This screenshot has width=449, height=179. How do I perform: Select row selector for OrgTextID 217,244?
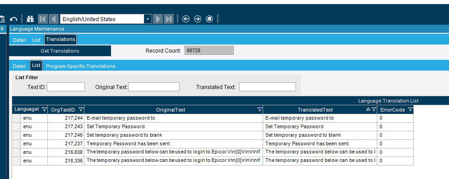coord(16,118)
